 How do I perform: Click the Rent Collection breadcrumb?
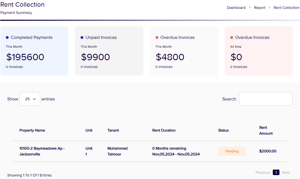[x=286, y=8]
